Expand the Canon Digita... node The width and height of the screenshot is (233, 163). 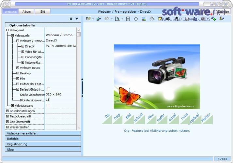click(x=23, y=57)
